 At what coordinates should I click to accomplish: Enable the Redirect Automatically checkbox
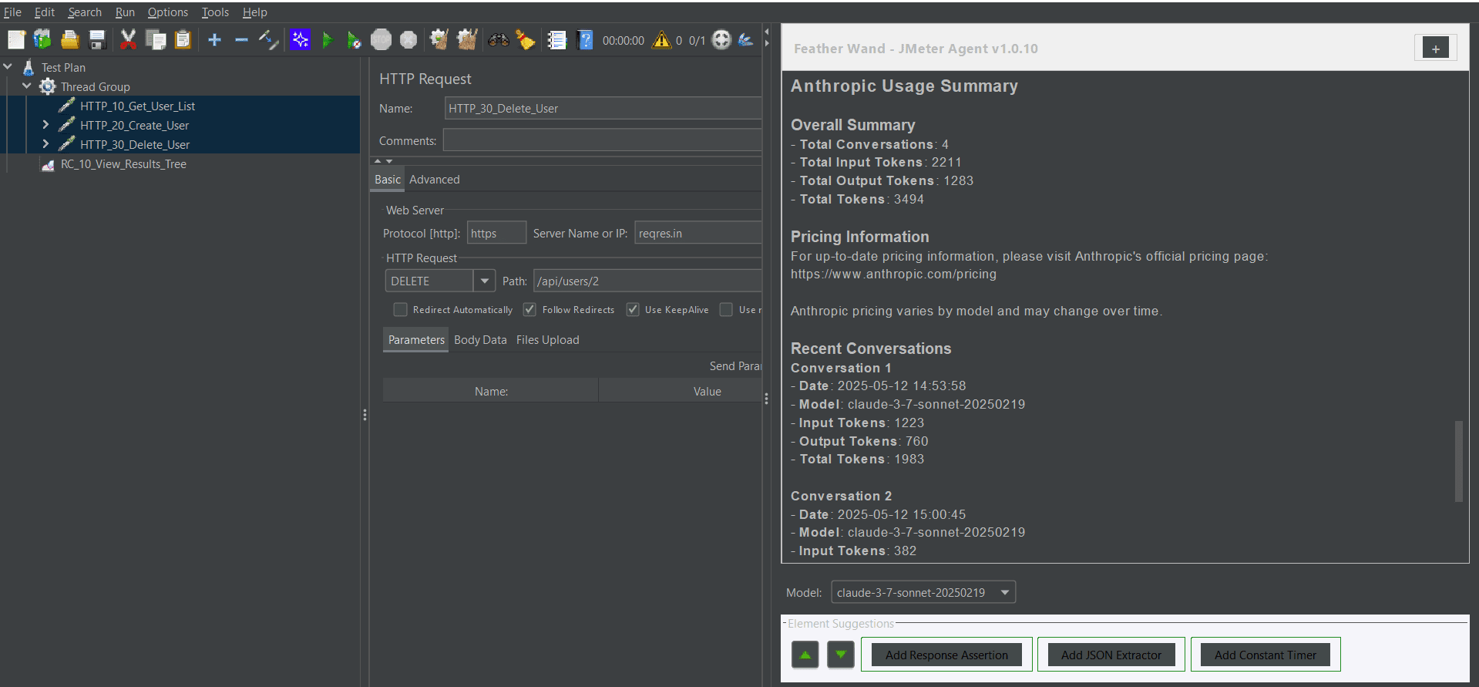(x=400, y=310)
